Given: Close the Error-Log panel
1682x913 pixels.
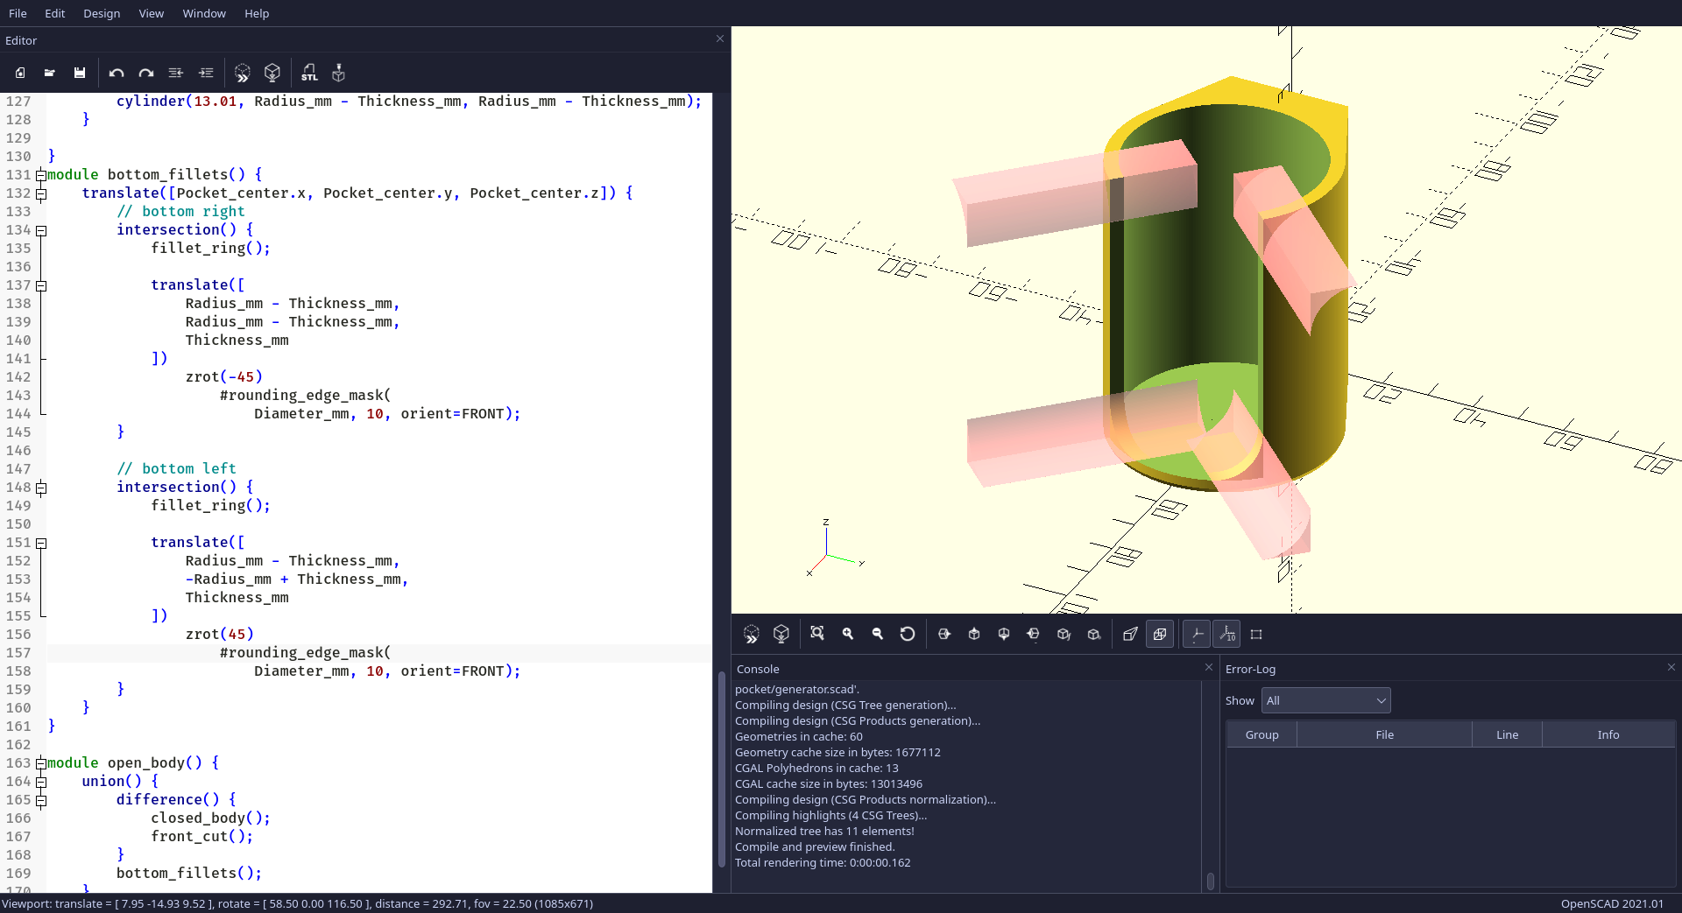Looking at the screenshot, I should point(1671,667).
